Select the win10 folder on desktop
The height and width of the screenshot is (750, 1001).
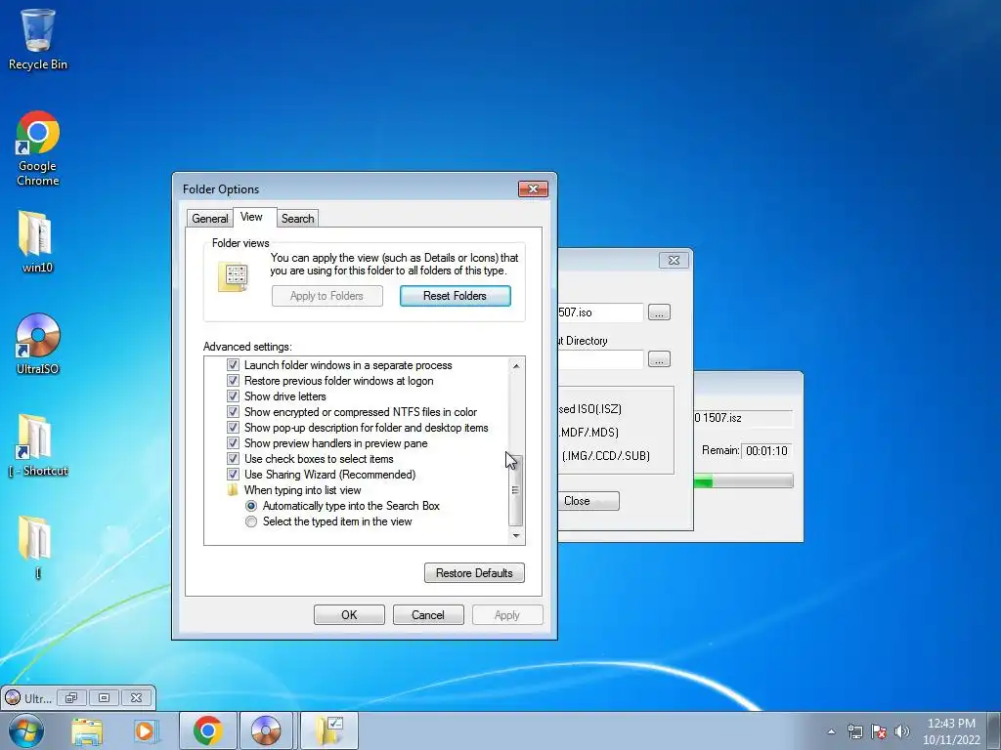coord(36,242)
